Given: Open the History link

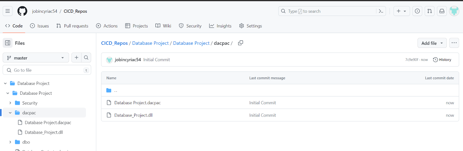Looking at the screenshot, I should click(442, 60).
